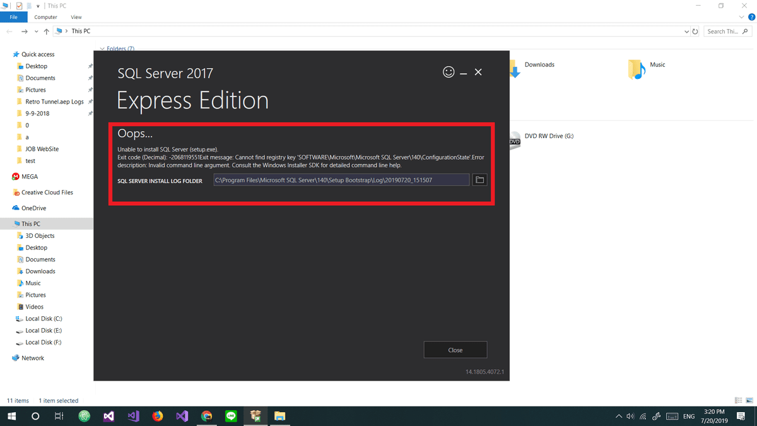Open LINE app from the taskbar
This screenshot has width=757, height=426.
click(x=231, y=416)
